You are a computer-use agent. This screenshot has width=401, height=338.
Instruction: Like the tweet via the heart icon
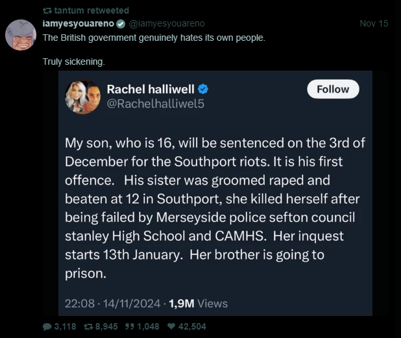[x=171, y=327]
